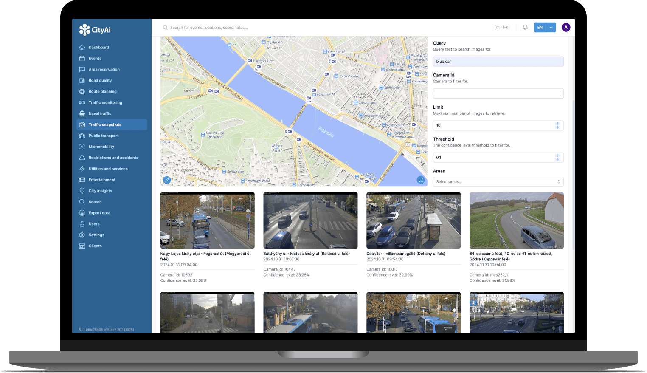Click the Users person icon
This screenshot has width=647, height=373.
[82, 224]
